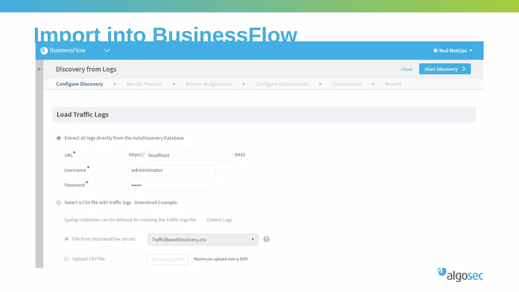
Task: Select the Results step
Action: 393,84
